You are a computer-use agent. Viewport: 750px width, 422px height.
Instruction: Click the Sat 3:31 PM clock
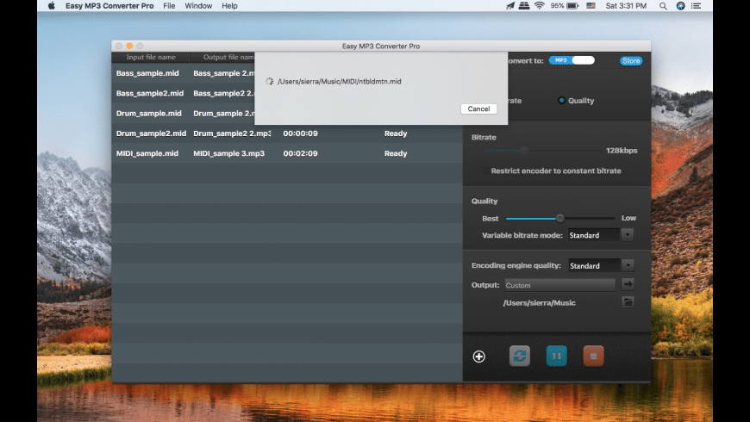click(x=626, y=6)
